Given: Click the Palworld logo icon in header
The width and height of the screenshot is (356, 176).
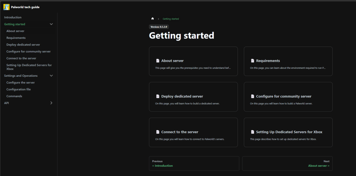Looking at the screenshot, I should pyautogui.click(x=6, y=7).
